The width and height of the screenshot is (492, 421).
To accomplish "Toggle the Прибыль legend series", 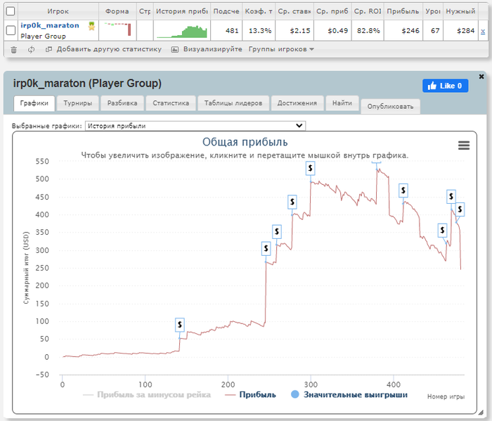I will 250,395.
